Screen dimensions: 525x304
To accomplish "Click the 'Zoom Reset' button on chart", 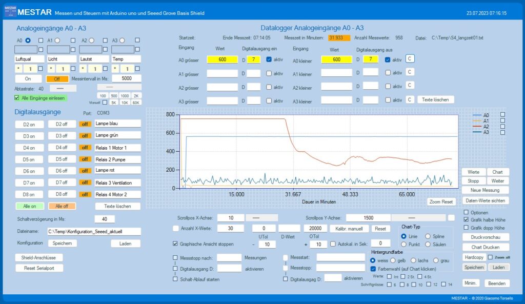I will click(x=441, y=202).
